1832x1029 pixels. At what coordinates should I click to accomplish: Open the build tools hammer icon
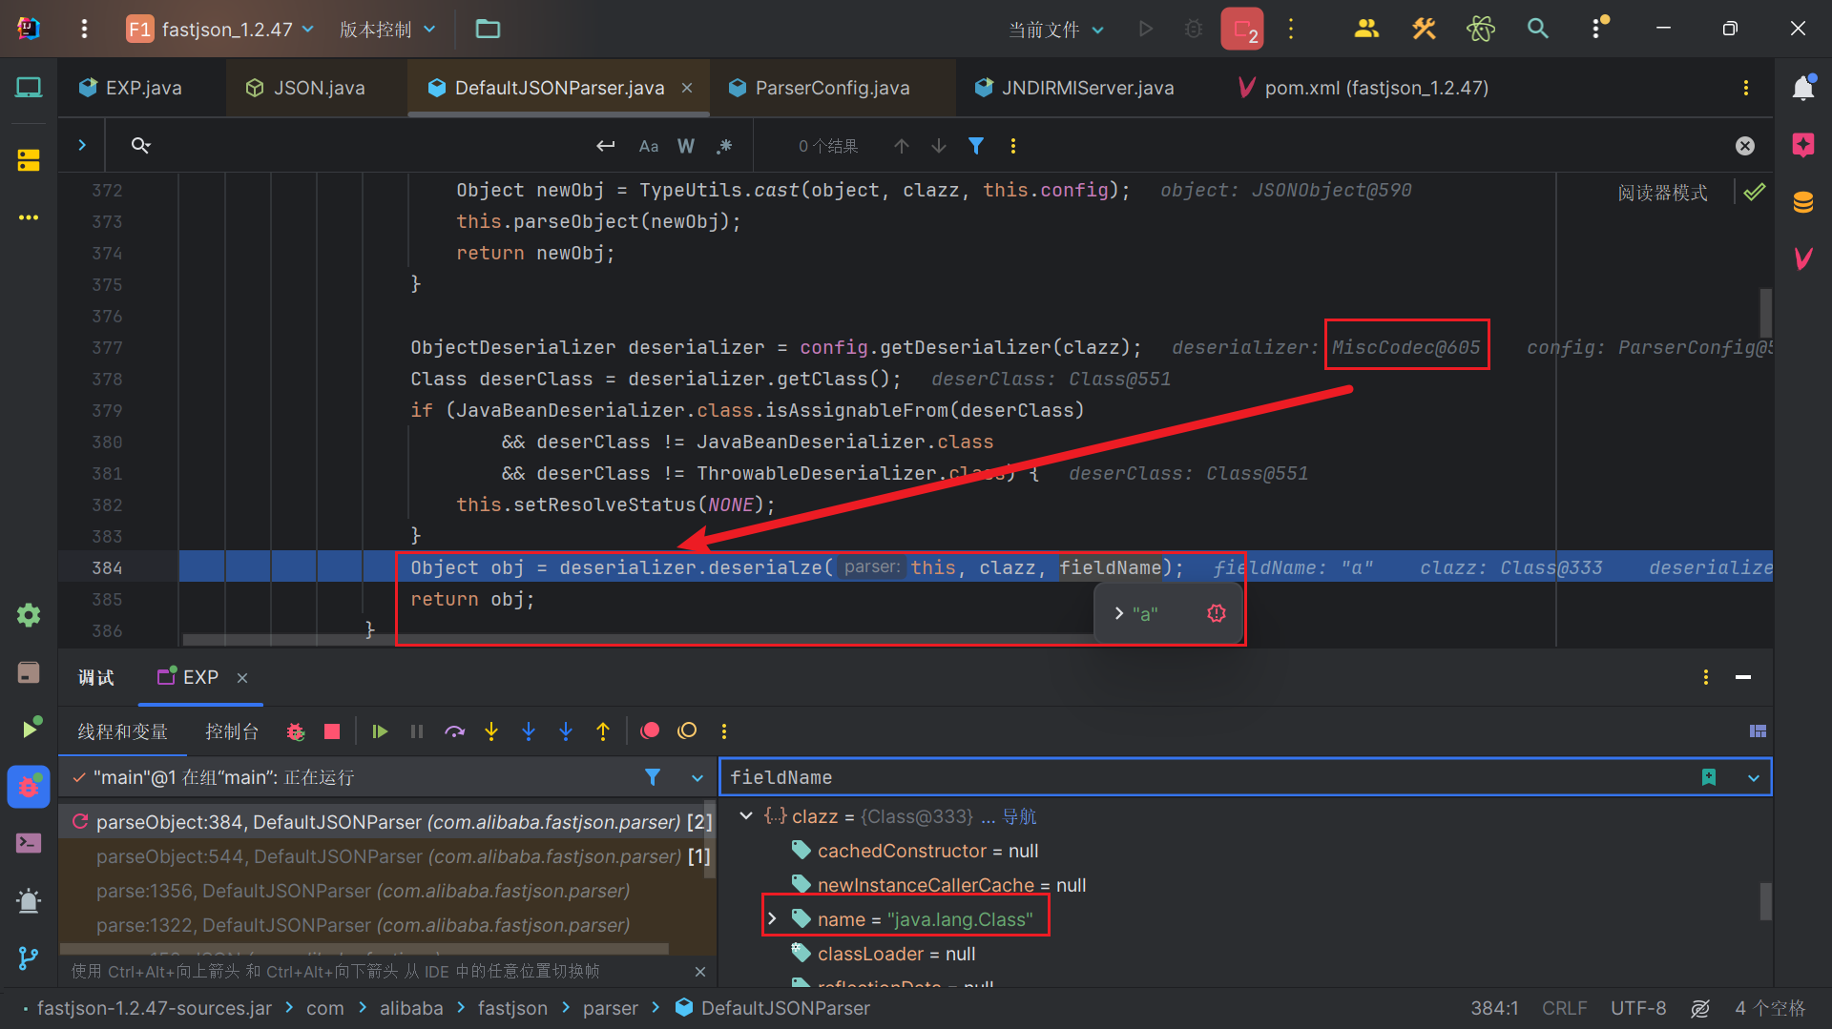tap(1424, 29)
